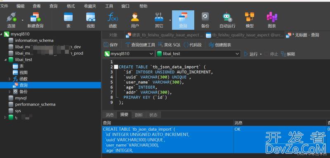Select 表 node under libai_test
The width and height of the screenshot is (330, 158).
[x=22, y=66]
